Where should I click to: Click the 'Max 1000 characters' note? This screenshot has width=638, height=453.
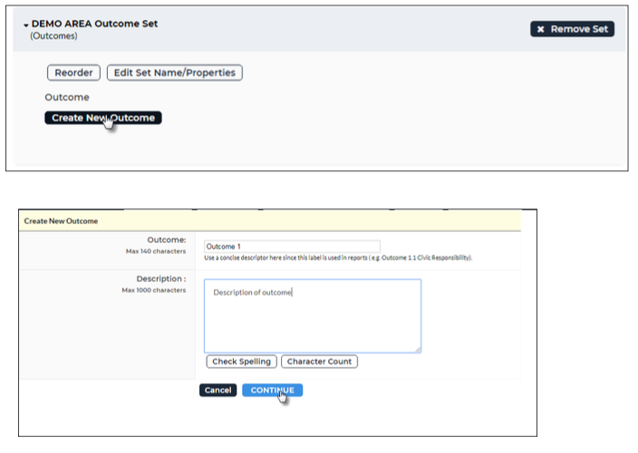(154, 290)
